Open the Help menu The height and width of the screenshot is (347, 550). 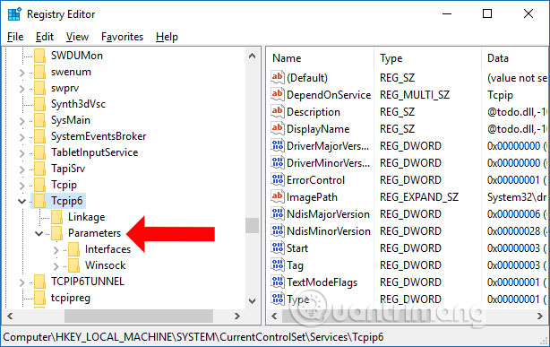(x=167, y=37)
